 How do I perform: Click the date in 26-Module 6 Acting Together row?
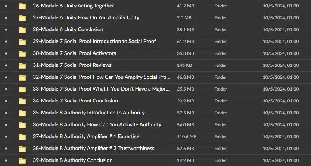281,6
